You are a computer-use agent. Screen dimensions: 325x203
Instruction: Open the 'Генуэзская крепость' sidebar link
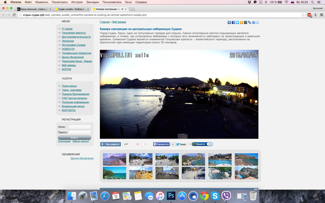pyautogui.click(x=74, y=33)
